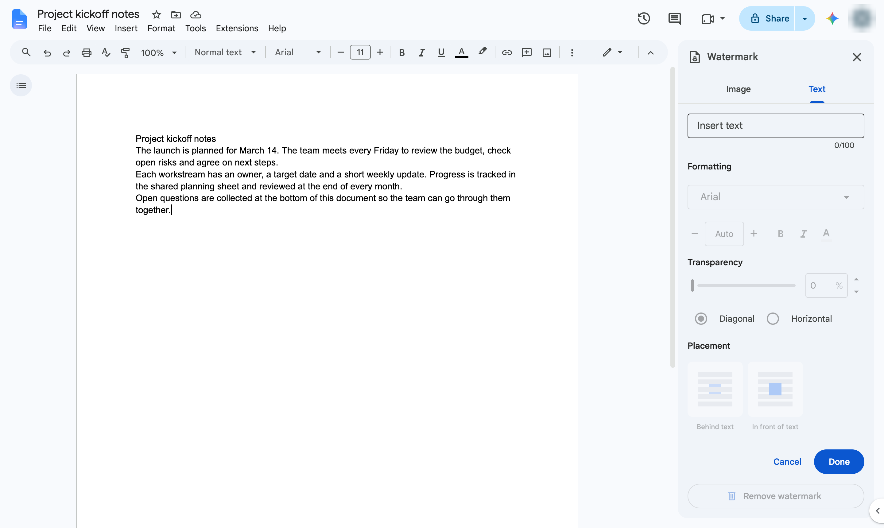Open version history clock icon
The image size is (884, 528).
[644, 18]
